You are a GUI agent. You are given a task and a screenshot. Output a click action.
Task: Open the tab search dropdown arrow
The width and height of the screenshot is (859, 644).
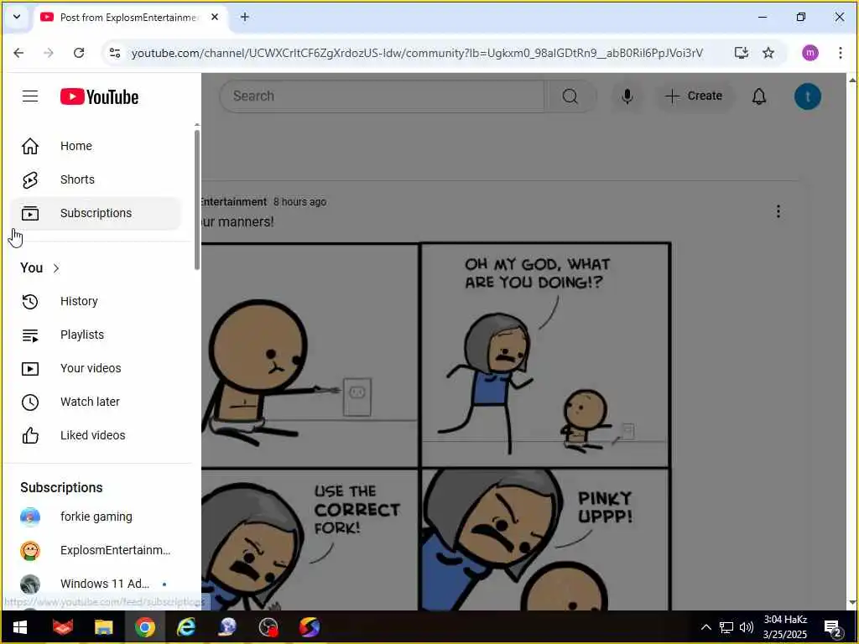click(17, 17)
